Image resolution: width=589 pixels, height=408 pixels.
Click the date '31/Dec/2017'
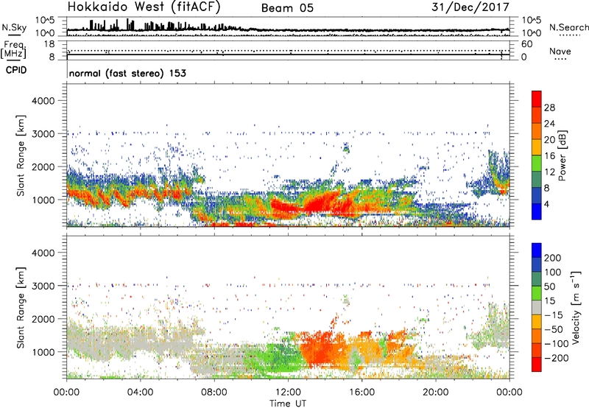(x=470, y=7)
